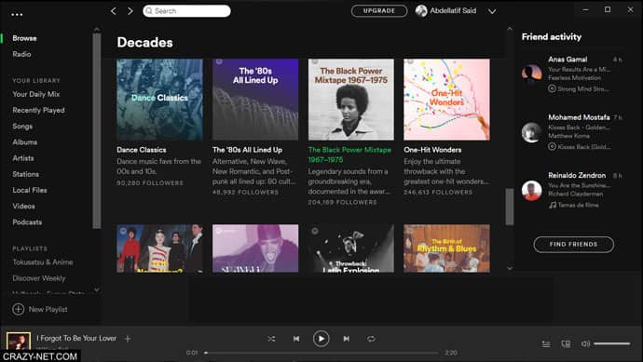Viewport: 643px width, 362px height.
Task: Open the Dance Classics cover art
Action: point(159,100)
